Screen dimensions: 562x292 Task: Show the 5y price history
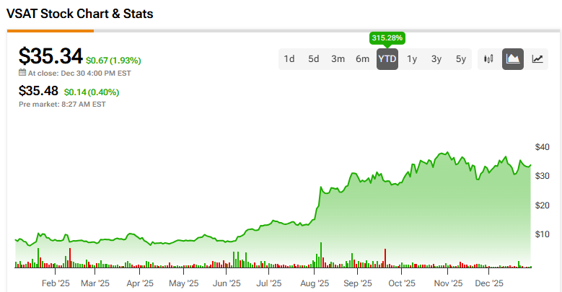click(461, 59)
